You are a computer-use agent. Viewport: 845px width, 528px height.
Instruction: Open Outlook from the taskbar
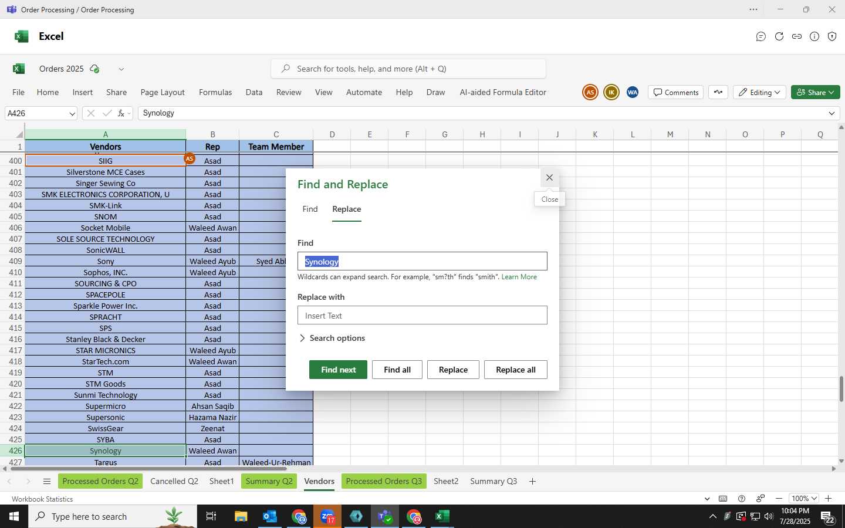pos(270,516)
